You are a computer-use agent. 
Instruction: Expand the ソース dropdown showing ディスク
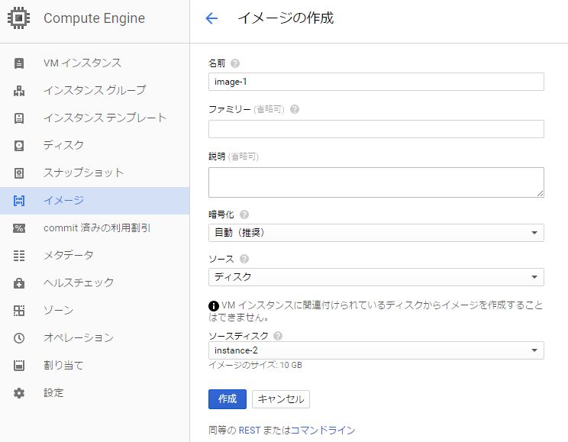click(x=376, y=277)
